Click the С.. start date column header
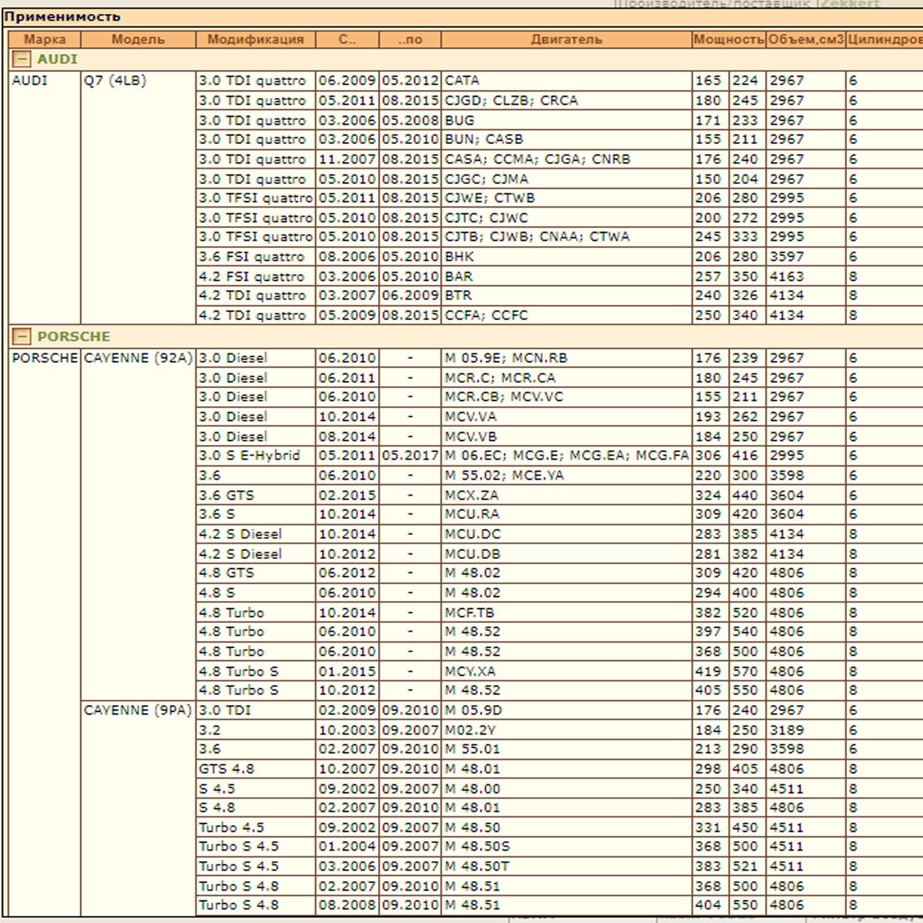This screenshot has width=923, height=923. 347,39
